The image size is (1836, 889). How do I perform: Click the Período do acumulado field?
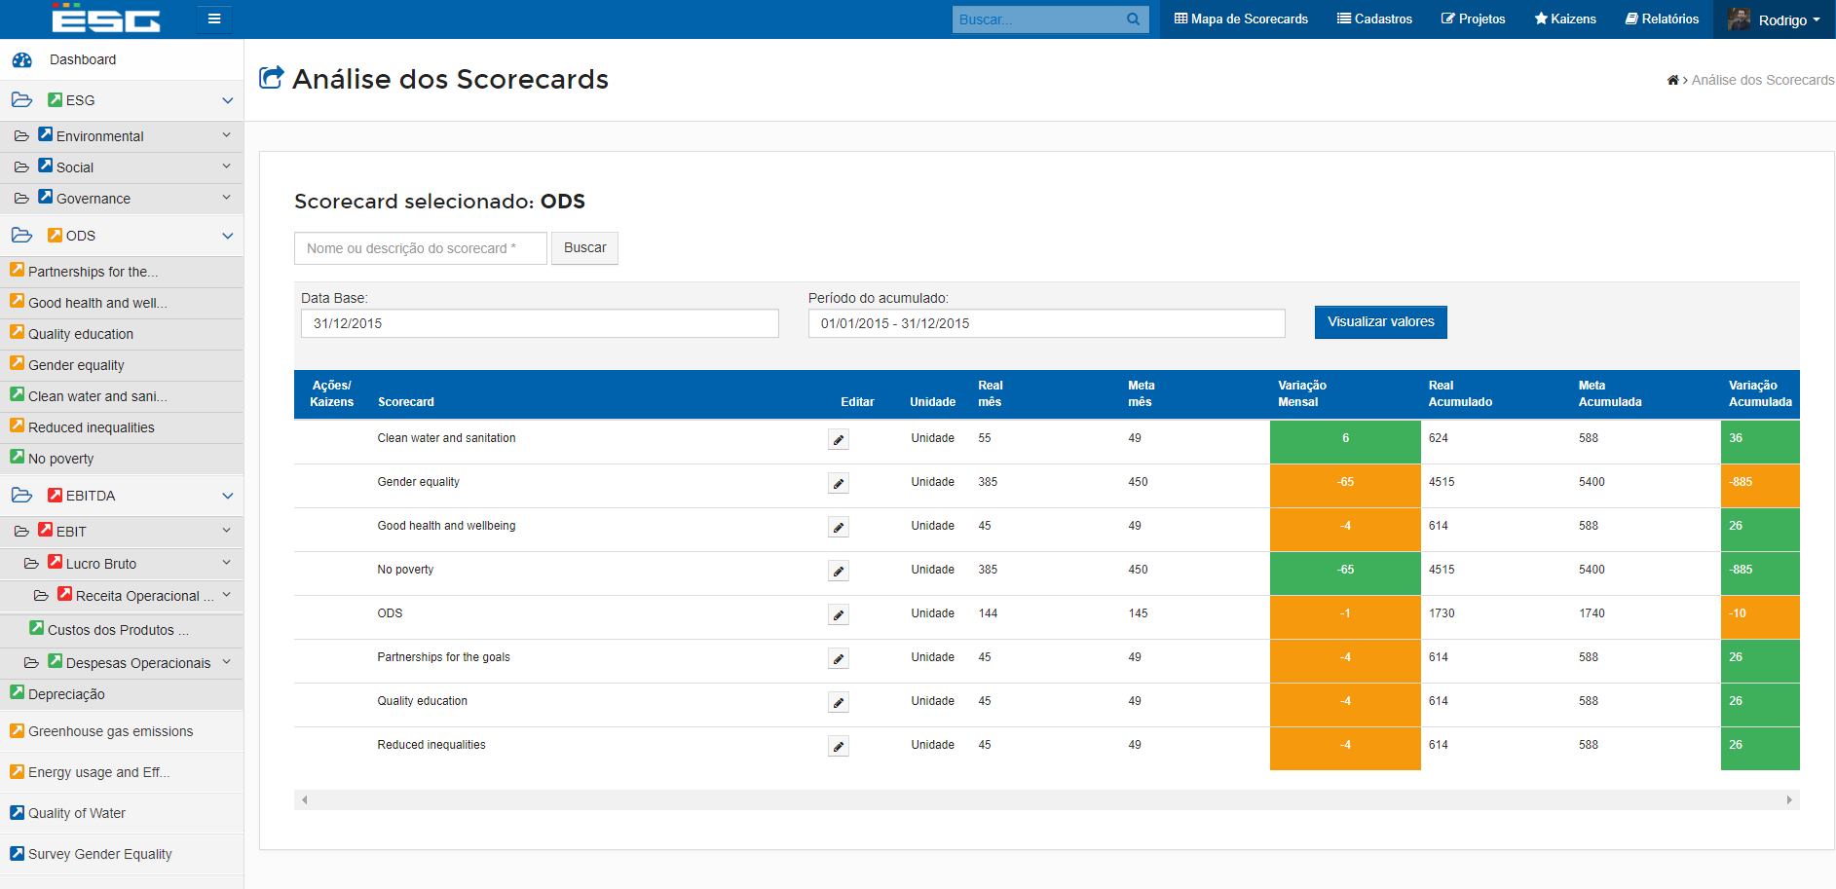pyautogui.click(x=1047, y=323)
